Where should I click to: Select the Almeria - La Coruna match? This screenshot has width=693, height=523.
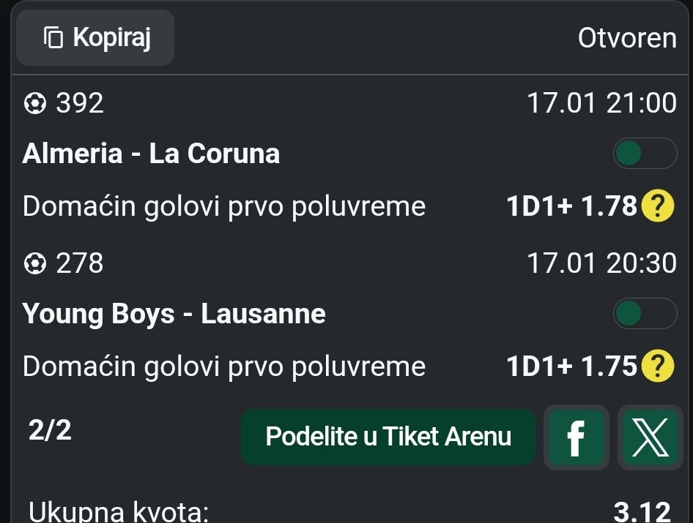pos(152,154)
